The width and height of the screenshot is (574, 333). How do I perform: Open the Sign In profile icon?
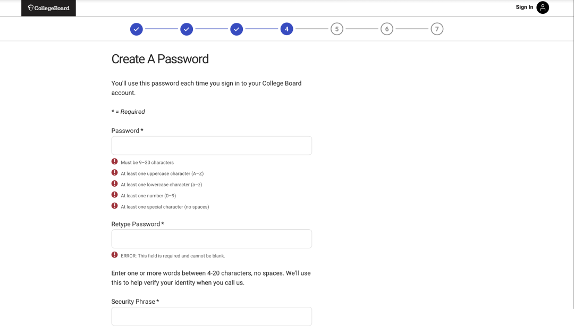click(x=542, y=7)
